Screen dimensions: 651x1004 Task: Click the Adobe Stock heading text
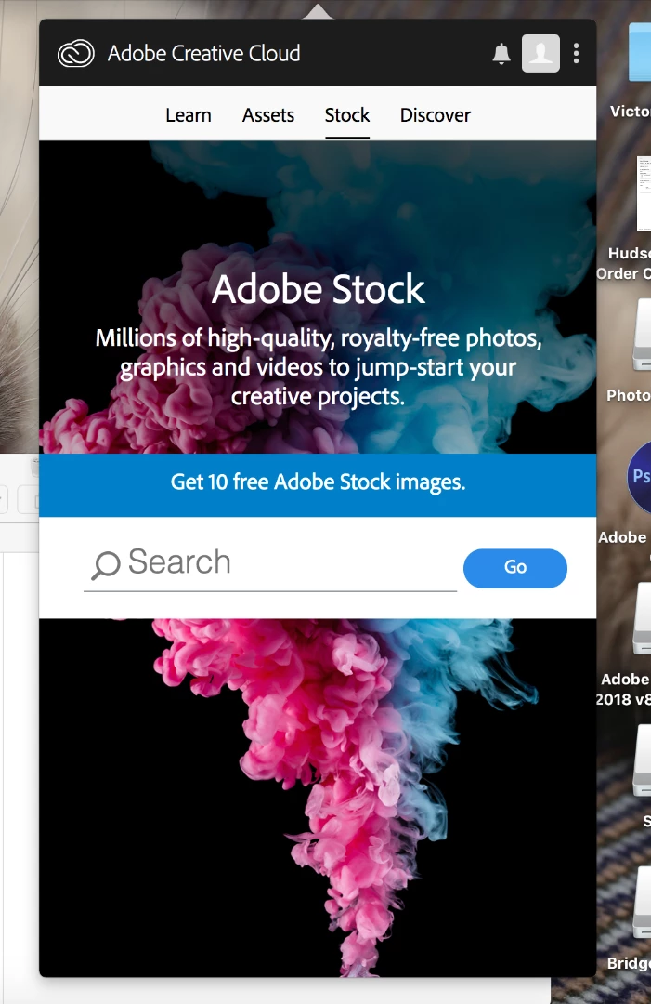click(x=318, y=289)
